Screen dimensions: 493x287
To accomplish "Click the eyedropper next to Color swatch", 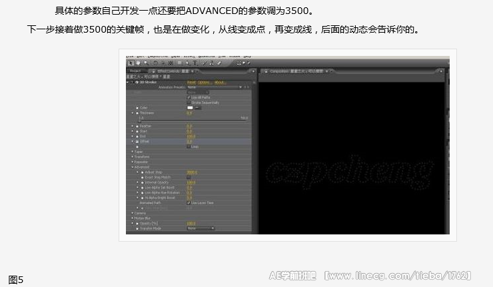I will pos(198,108).
